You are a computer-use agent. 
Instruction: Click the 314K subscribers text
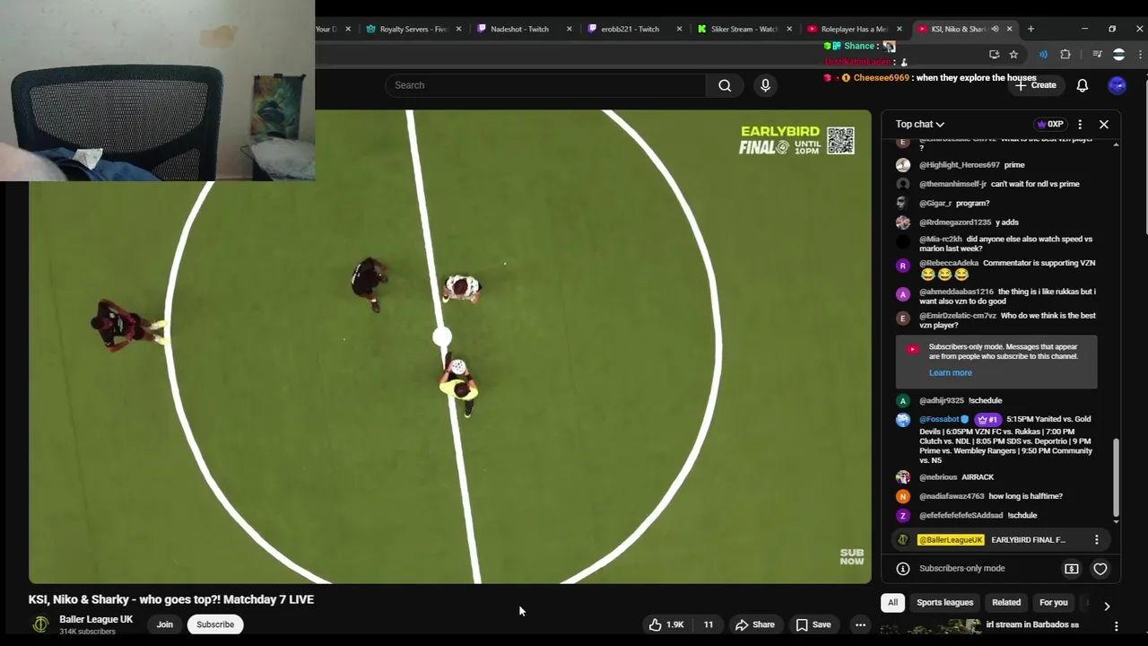[87, 632]
